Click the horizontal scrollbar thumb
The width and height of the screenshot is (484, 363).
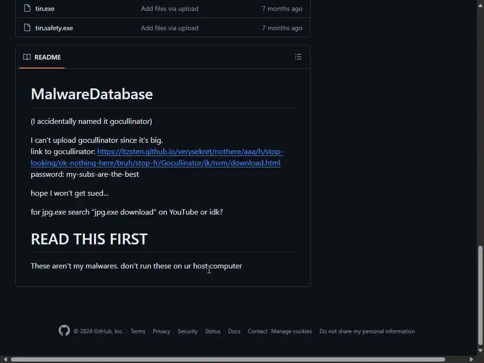[x=228, y=360]
